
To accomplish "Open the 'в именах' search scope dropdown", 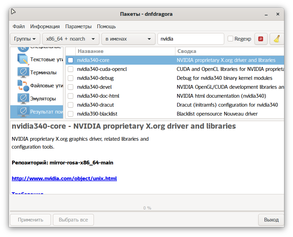I will (x=128, y=39).
